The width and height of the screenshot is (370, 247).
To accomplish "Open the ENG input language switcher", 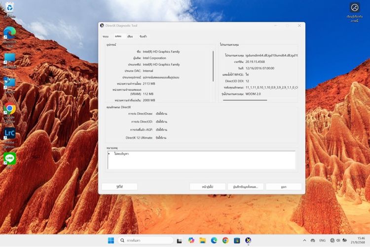I will tap(323, 241).
